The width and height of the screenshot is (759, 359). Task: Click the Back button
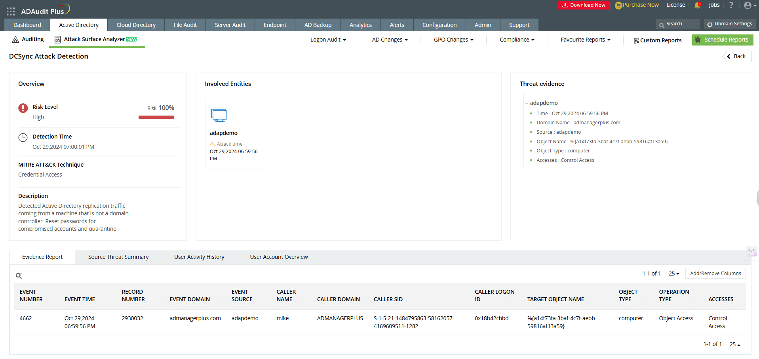(737, 56)
